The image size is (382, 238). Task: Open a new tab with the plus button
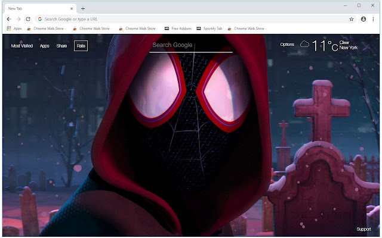pos(83,8)
